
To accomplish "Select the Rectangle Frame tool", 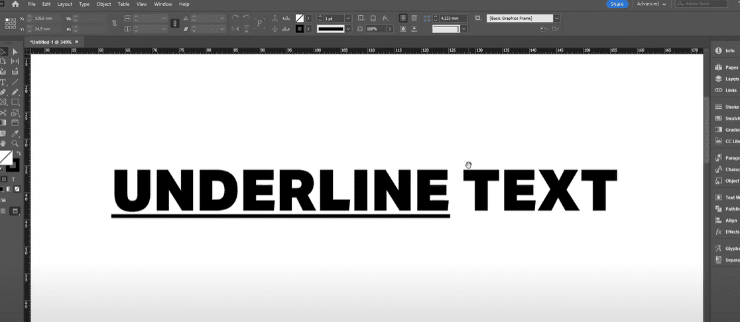I will (3, 102).
